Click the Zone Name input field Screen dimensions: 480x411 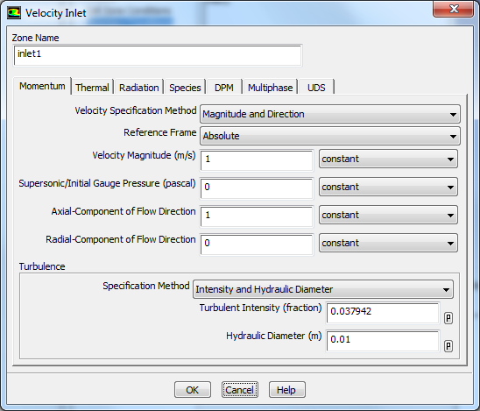click(158, 55)
